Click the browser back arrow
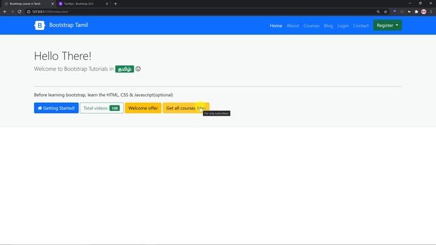The width and height of the screenshot is (436, 245). point(5,12)
